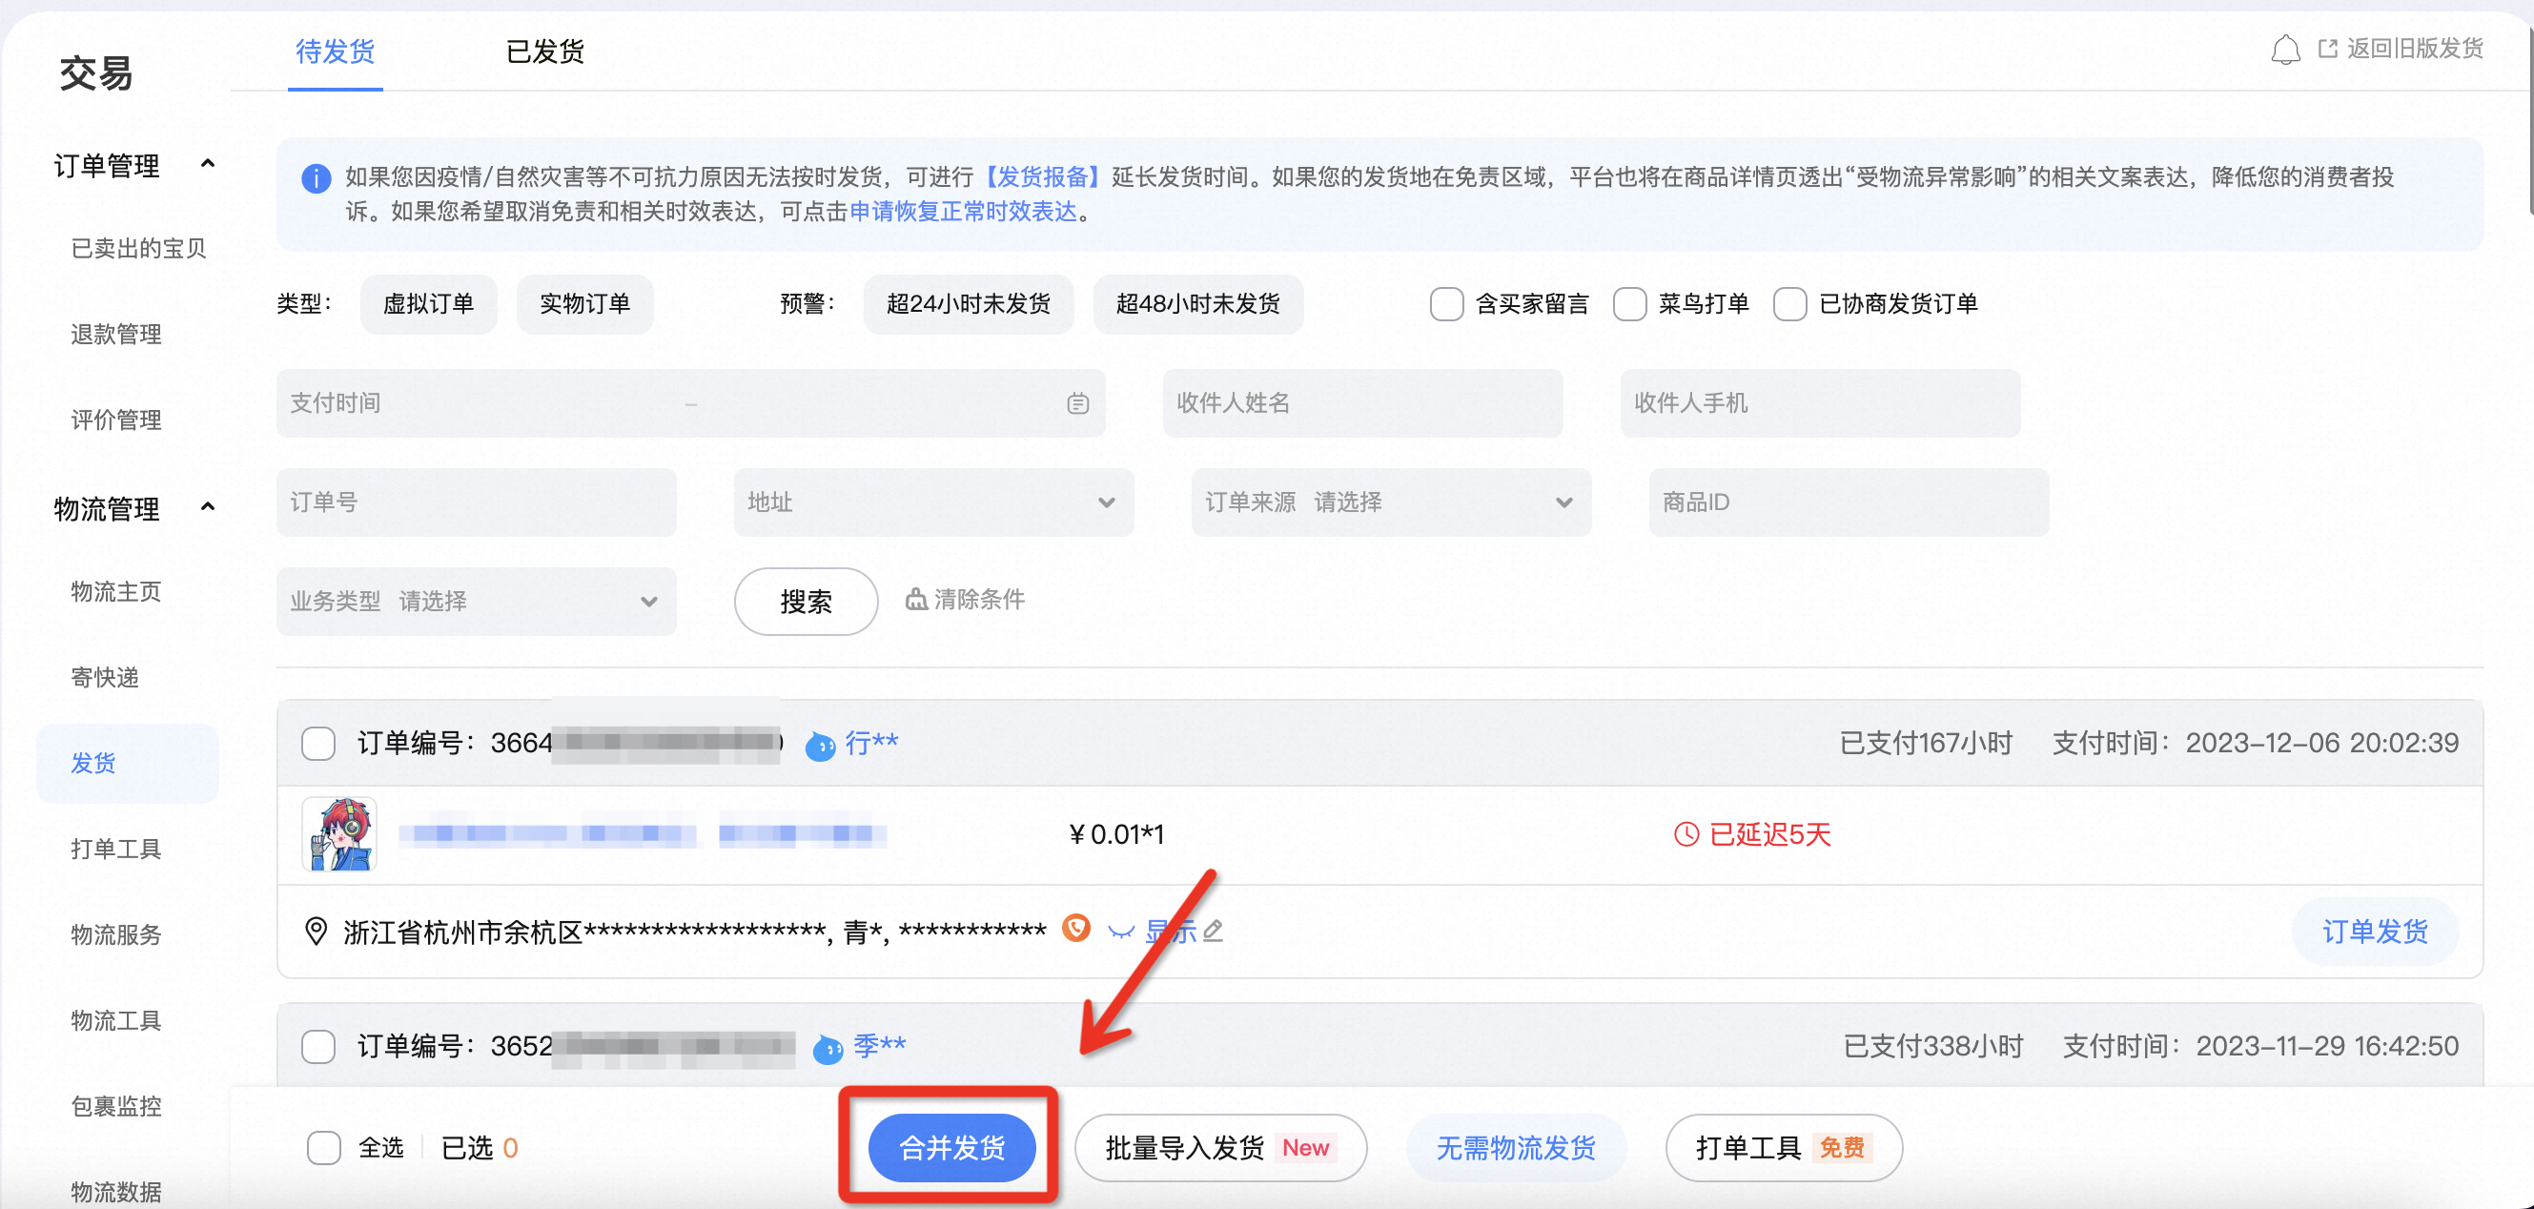Open 打单工具 in the sidebar
Screen dimensions: 2534x1209
click(116, 849)
